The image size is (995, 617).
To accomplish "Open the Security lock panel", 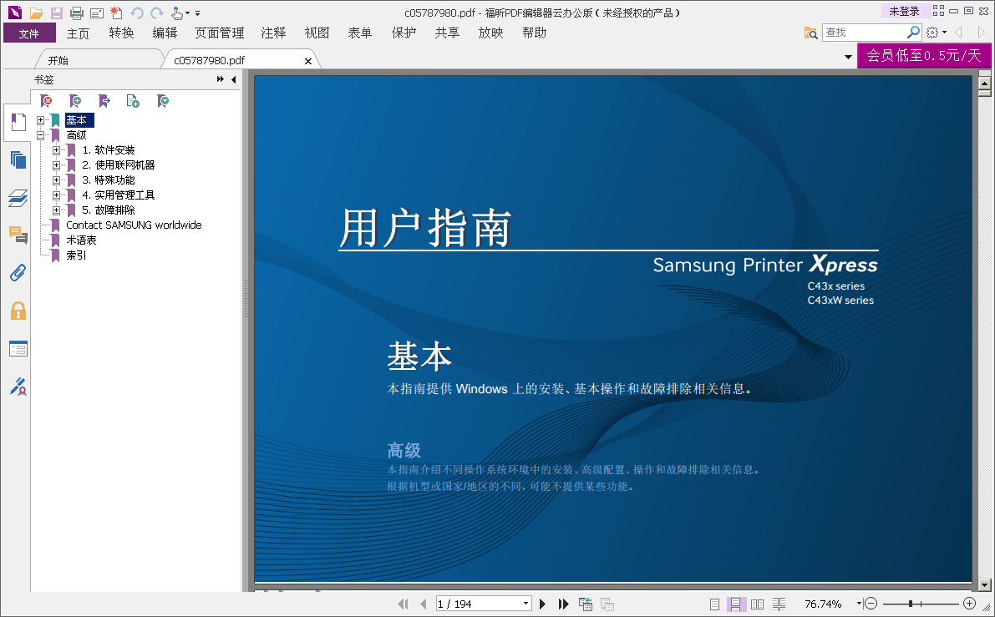I will [18, 311].
